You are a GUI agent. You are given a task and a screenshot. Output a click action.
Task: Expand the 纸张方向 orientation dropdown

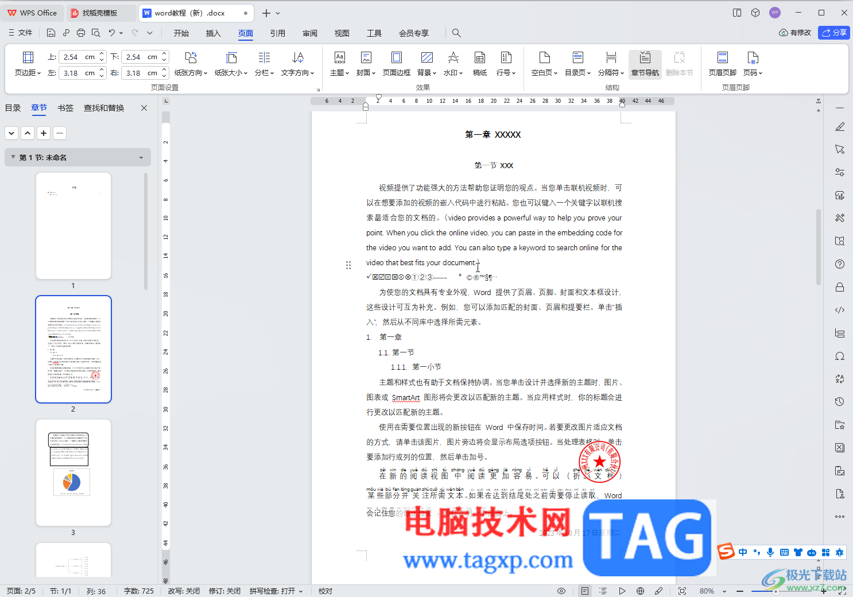191,64
